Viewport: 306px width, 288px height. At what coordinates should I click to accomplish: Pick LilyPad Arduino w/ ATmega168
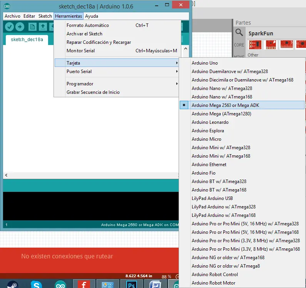pos(242,215)
